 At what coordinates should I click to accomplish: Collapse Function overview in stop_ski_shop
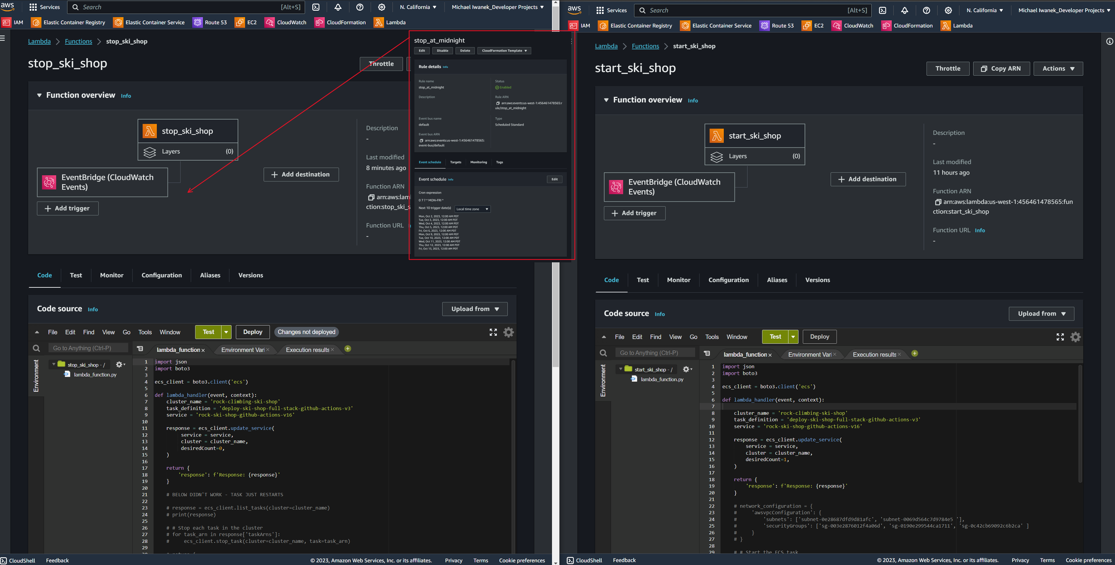tap(39, 95)
